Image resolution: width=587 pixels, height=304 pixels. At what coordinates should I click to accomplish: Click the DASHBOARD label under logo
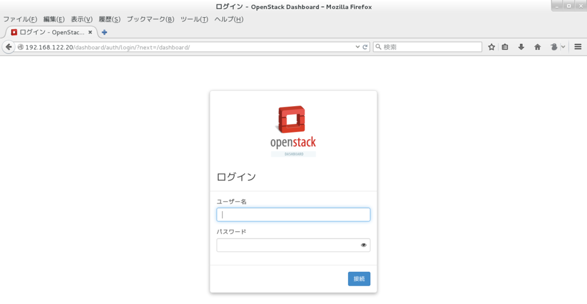coord(294,154)
